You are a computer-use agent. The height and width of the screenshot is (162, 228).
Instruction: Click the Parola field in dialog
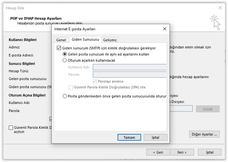point(130,75)
